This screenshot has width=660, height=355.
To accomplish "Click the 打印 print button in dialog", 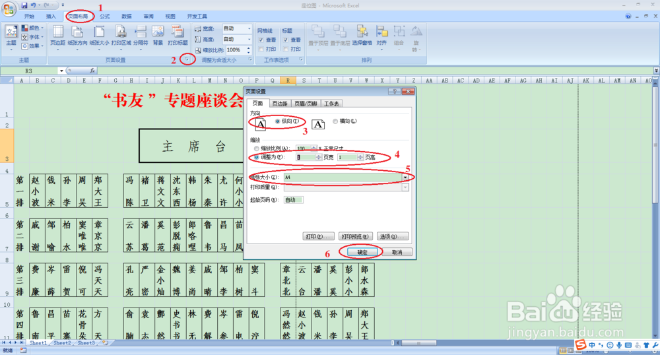I will (318, 236).
